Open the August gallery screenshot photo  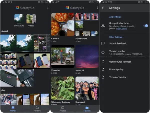(x=42, y=43)
